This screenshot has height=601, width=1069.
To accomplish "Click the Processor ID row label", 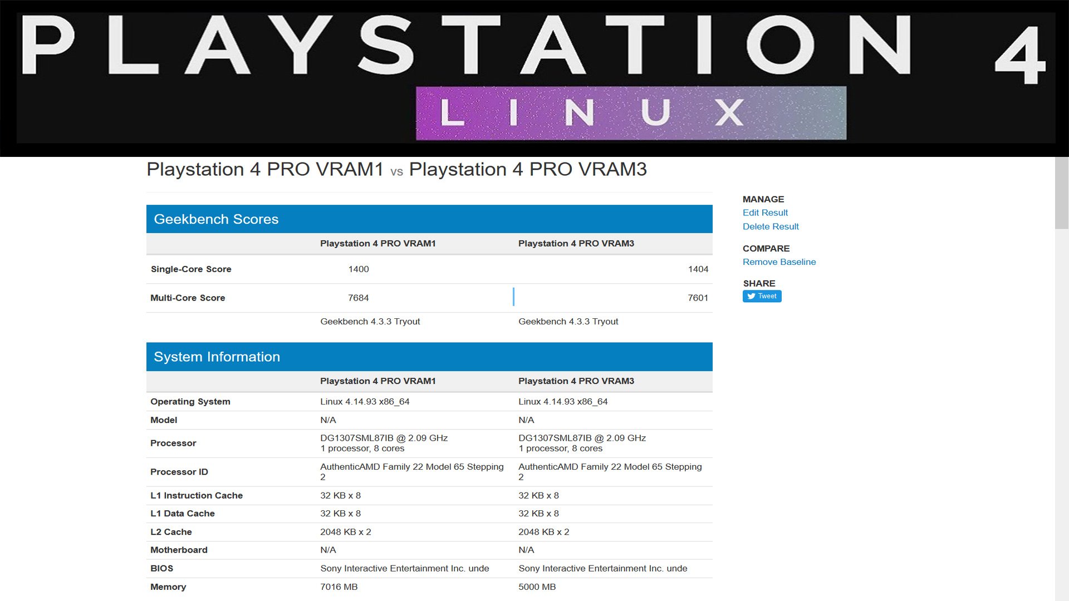I will (179, 472).
